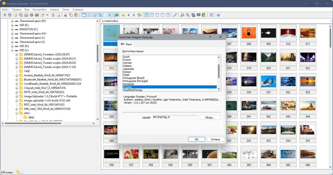Click the blue back arrow icon
The image size is (333, 175).
tap(129, 15)
